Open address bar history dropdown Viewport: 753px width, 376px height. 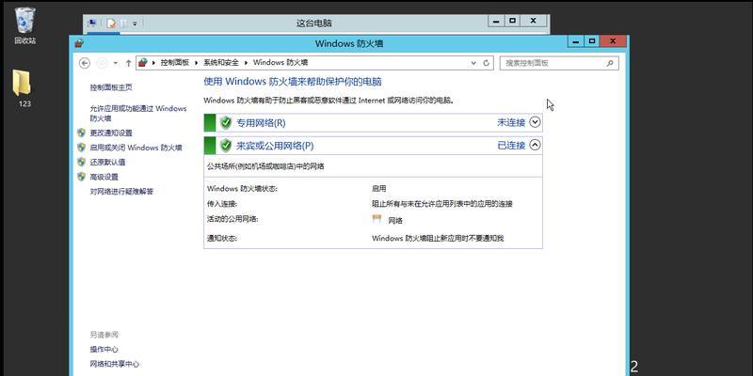tap(473, 63)
